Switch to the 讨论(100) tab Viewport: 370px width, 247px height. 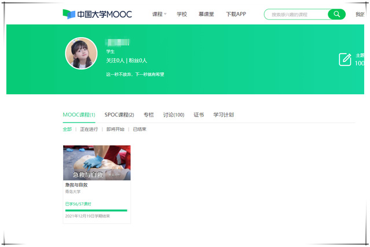(x=174, y=115)
